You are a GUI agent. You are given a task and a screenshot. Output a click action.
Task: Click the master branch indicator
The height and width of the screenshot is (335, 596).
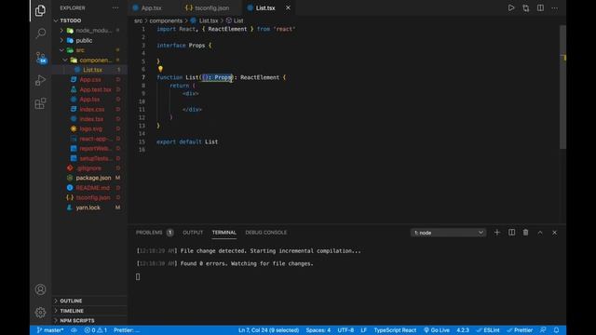(x=49, y=330)
